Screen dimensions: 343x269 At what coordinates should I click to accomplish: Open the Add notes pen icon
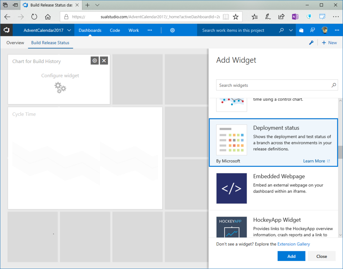tap(268, 17)
